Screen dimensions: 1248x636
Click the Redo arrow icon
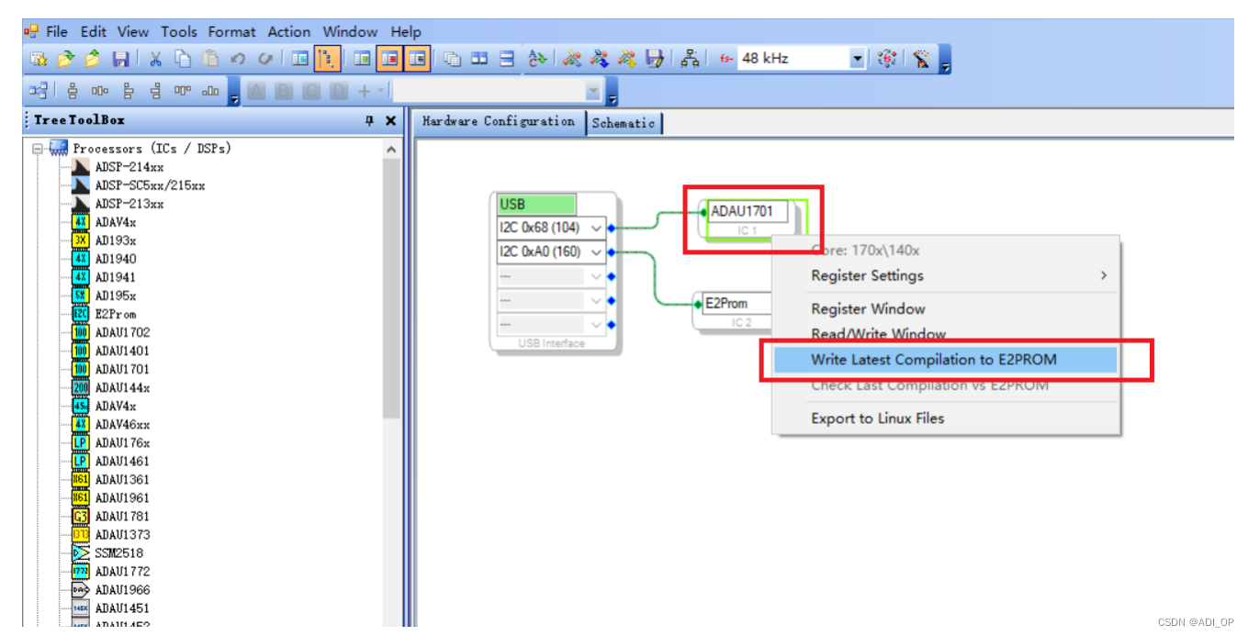click(265, 59)
